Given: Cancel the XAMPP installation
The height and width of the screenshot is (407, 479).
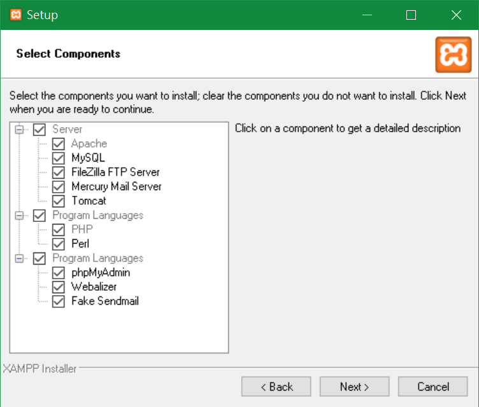Looking at the screenshot, I should [433, 387].
